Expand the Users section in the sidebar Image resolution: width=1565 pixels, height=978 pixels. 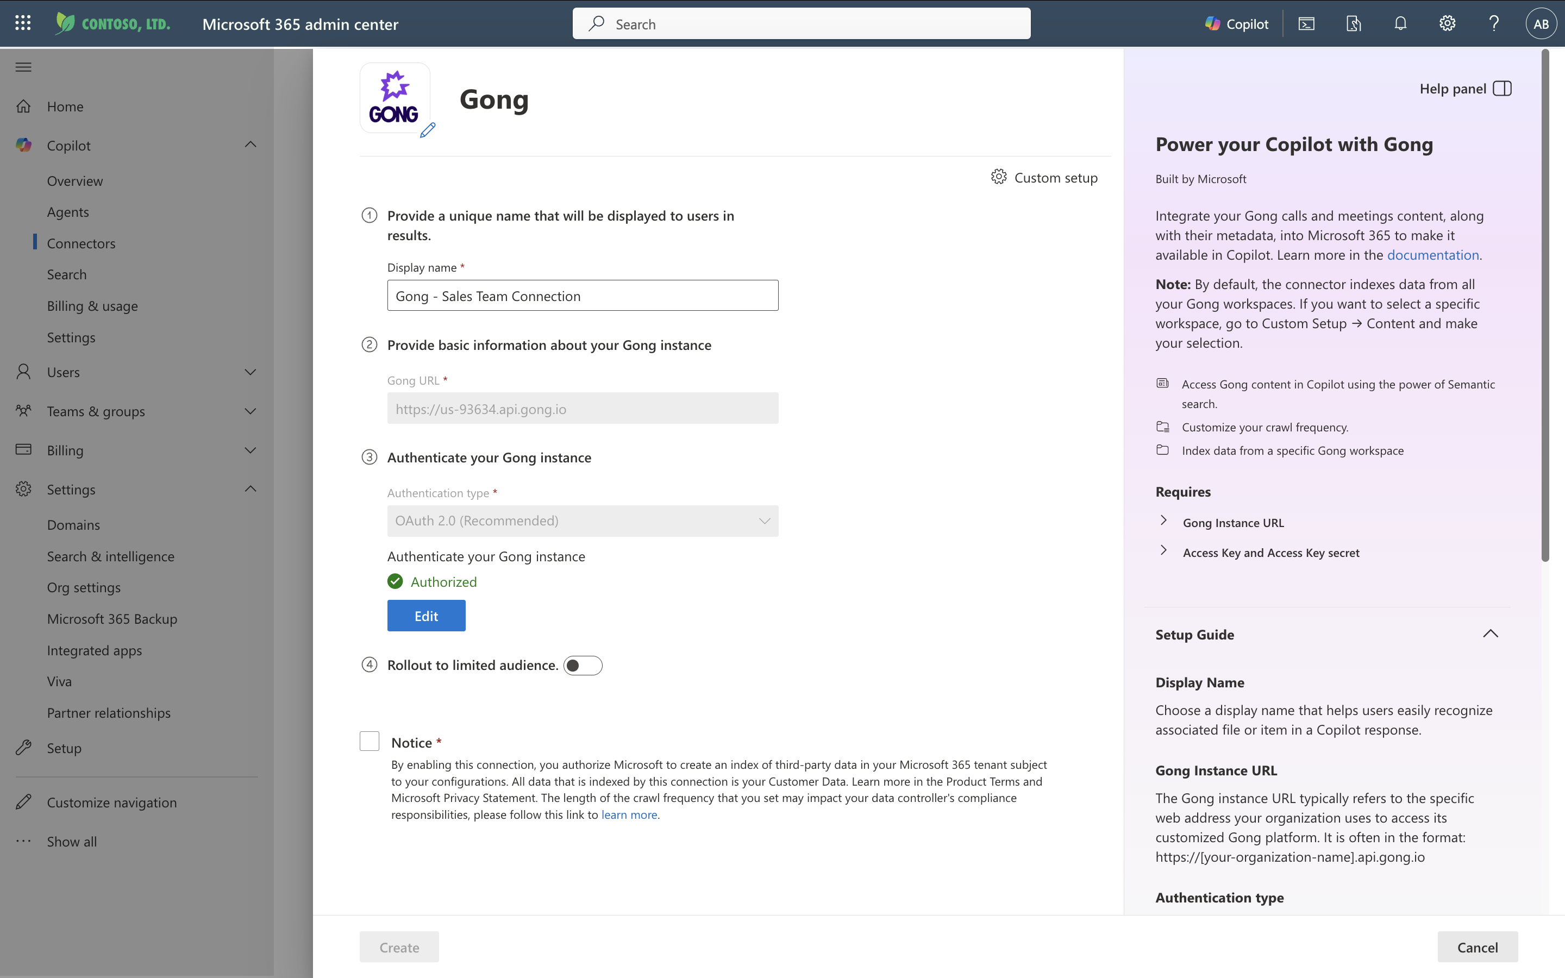[x=251, y=372]
